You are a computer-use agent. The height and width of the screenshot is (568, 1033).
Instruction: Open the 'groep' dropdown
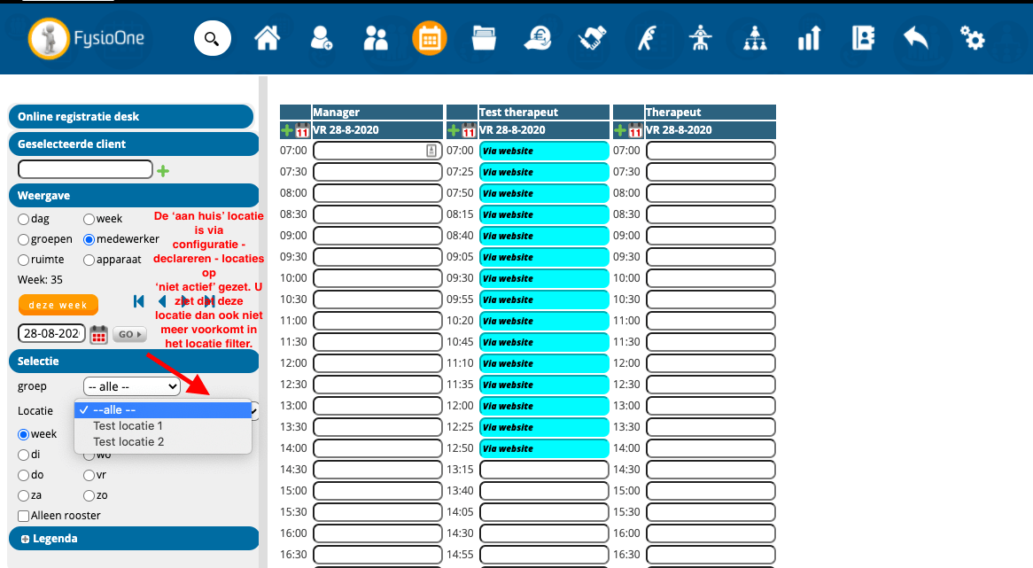pos(131,386)
